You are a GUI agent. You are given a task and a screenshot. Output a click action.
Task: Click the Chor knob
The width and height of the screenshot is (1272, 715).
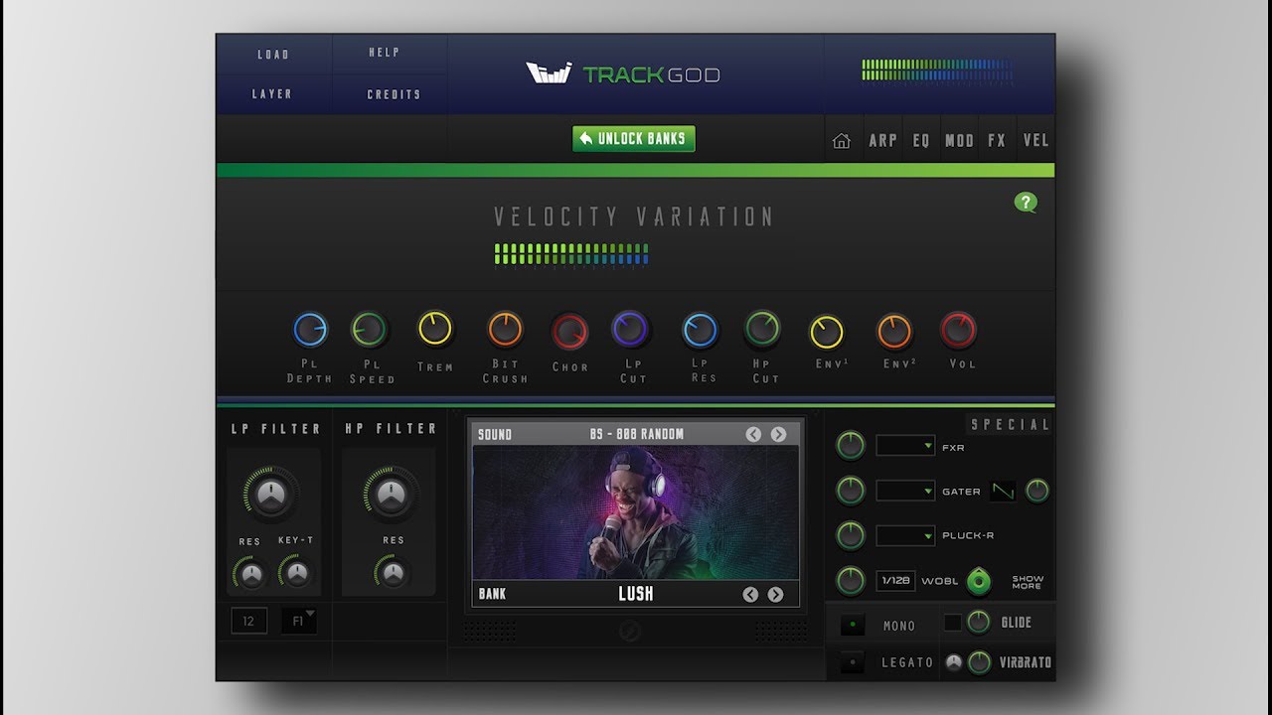569,332
